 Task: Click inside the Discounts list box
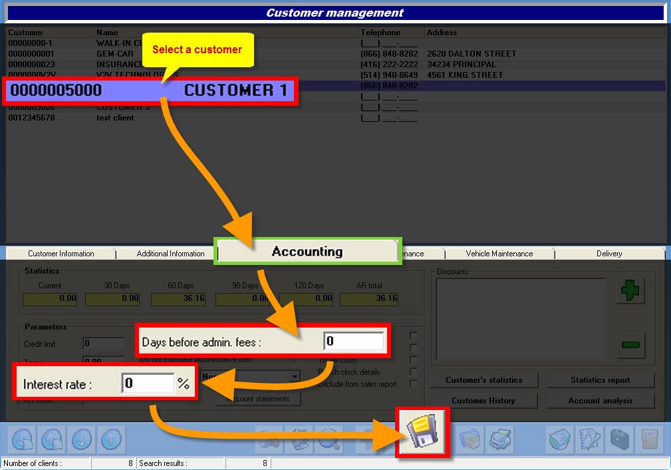pyautogui.click(x=520, y=319)
